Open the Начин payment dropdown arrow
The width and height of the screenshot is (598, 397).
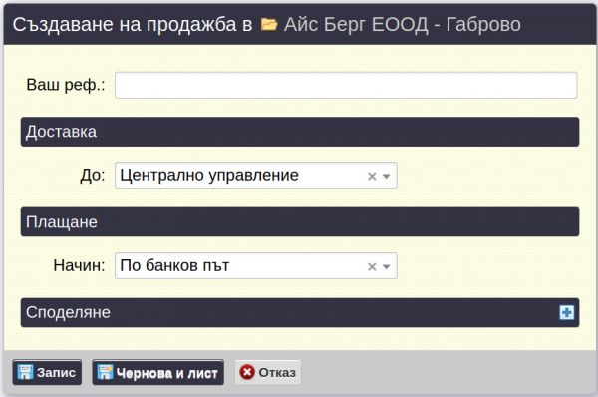pos(387,267)
